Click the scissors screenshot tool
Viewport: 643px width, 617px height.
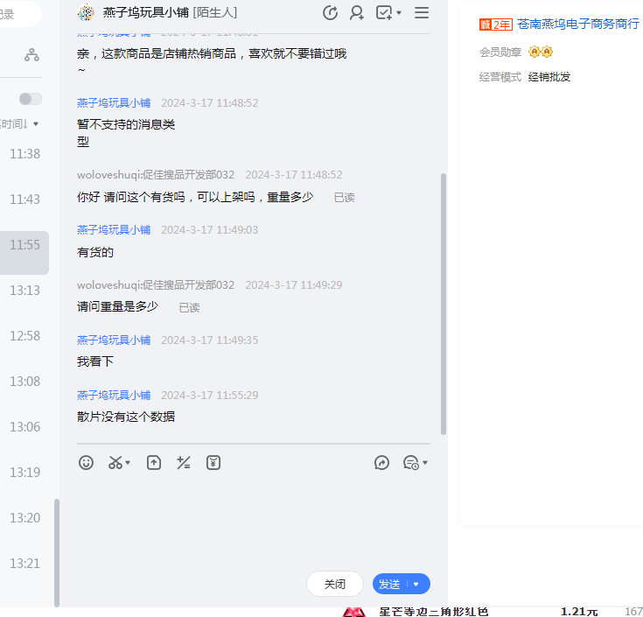(x=115, y=463)
